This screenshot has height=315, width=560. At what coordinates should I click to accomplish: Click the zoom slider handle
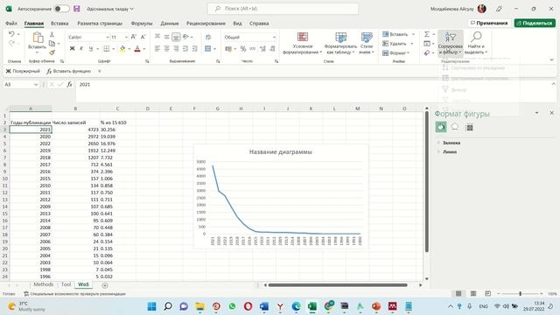(520, 294)
